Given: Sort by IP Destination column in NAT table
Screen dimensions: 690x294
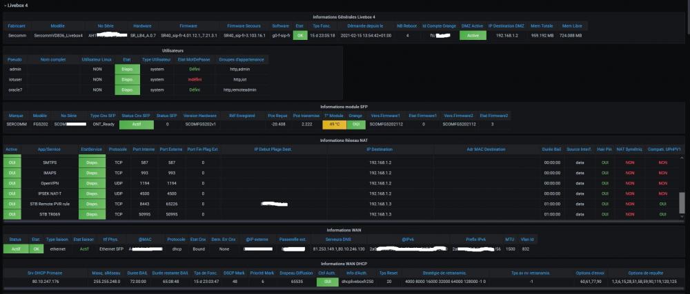Looking at the screenshot, I should click(x=379, y=149).
